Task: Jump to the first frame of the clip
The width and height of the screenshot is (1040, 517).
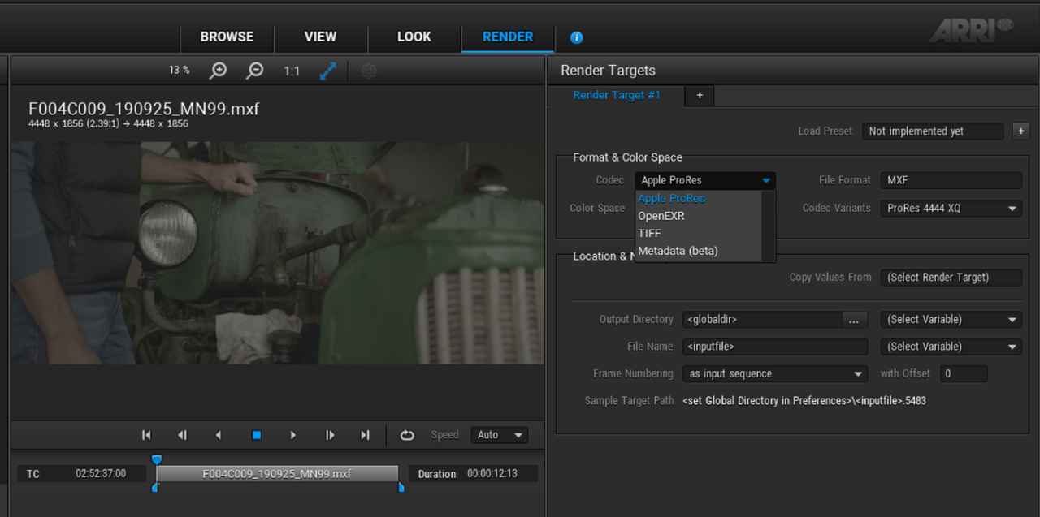Action: pyautogui.click(x=146, y=435)
